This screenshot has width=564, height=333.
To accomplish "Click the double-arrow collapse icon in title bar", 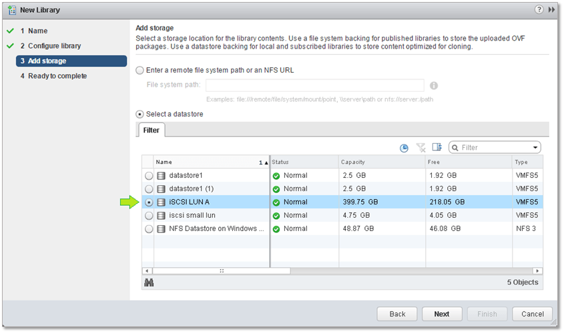I will coord(551,10).
